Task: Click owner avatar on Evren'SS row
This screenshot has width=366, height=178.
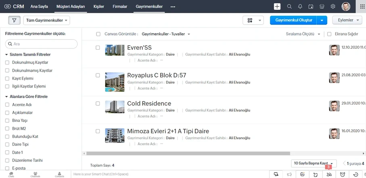Action: pyautogui.click(x=334, y=50)
